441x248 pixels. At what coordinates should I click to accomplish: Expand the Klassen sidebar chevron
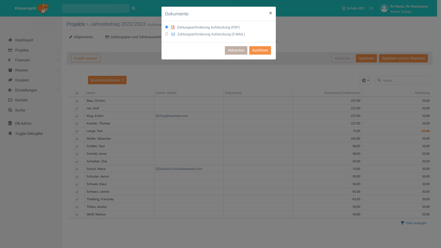pos(58,70)
